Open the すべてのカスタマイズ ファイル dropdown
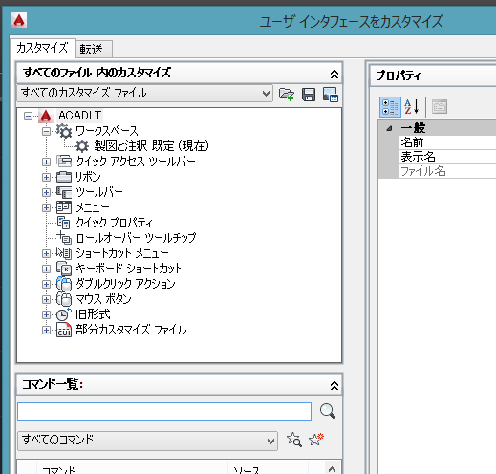The width and height of the screenshot is (496, 474). pyautogui.click(x=145, y=94)
